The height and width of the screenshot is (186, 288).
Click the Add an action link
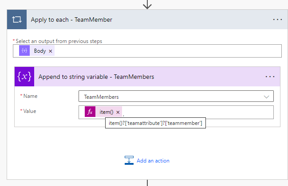[153, 161]
